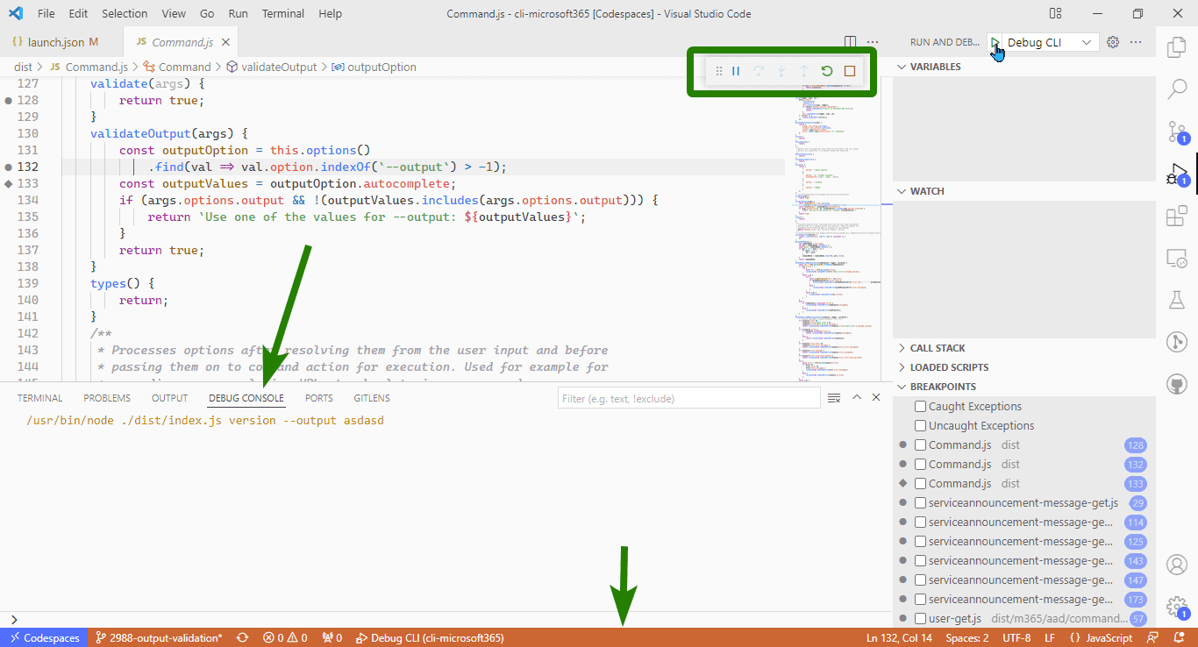Enable Uncaught Exceptions breakpoint
Image resolution: width=1198 pixels, height=647 pixels.
921,426
